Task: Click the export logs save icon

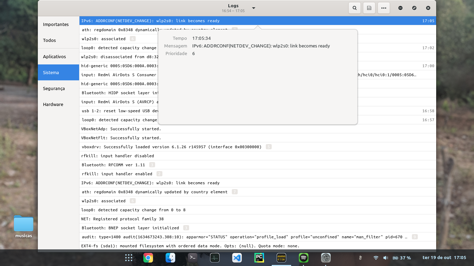Action: (x=369, y=8)
